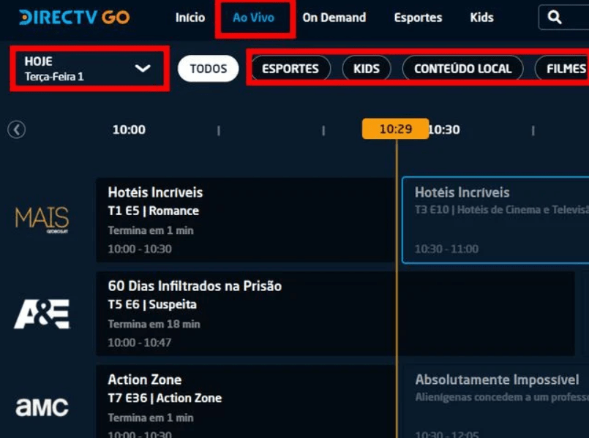Select the A&E channel logo

[42, 314]
